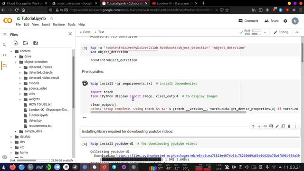Close the Files panel
Screen dimensions: 304x171
[x=70, y=34]
